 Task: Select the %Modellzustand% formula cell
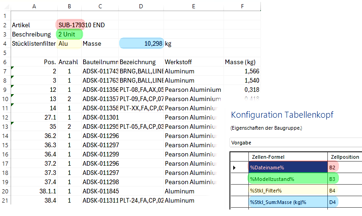click(x=287, y=179)
